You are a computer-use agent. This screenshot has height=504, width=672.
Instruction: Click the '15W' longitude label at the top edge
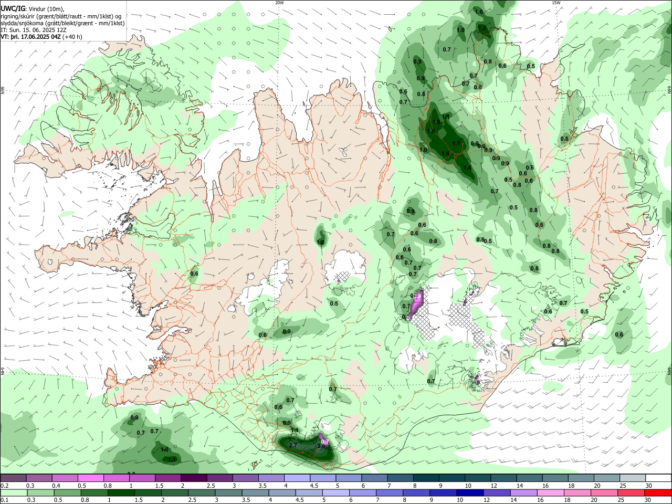[x=556, y=3]
